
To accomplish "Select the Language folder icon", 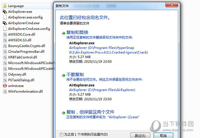I will (x=5, y=6).
